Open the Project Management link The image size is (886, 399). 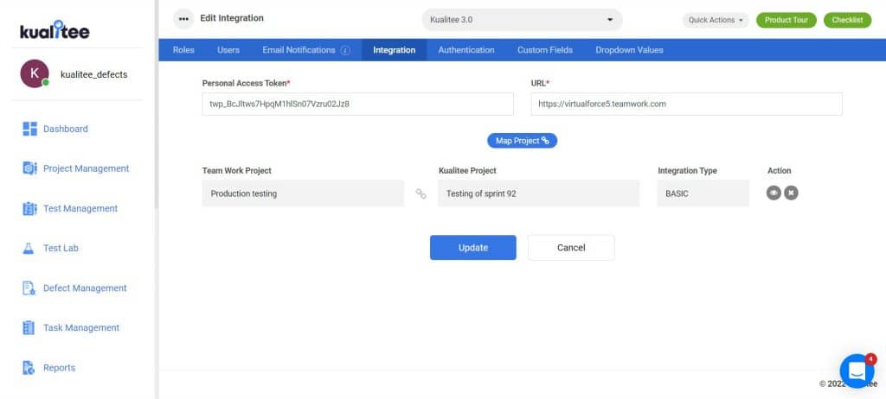86,168
